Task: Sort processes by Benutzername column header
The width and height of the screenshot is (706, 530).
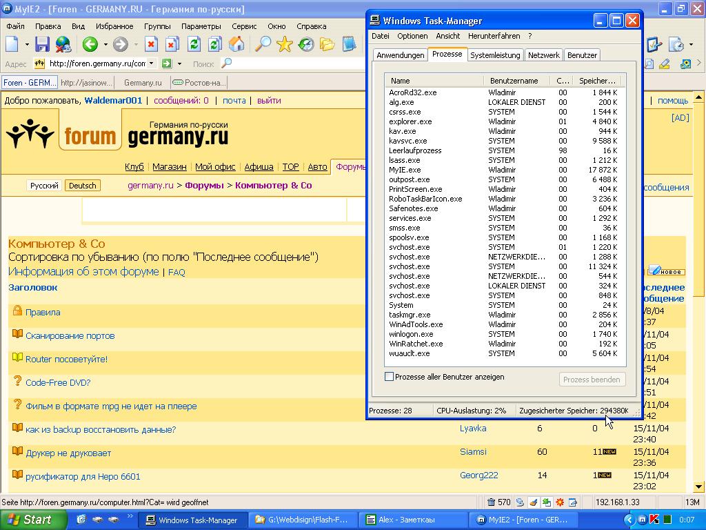Action: point(516,81)
